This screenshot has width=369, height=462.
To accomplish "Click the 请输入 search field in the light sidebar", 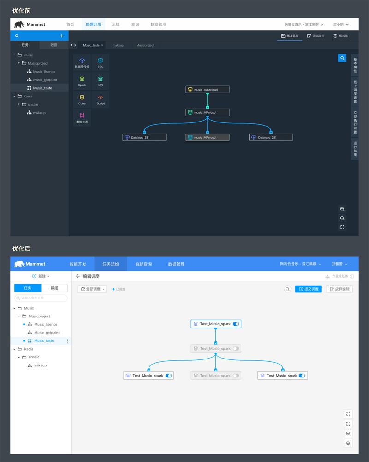I will point(41,298).
